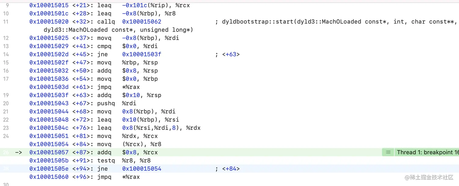This screenshot has width=459, height=186.
Task: Click operand '$0x8, %rsp' at +50
Action: click(x=140, y=71)
